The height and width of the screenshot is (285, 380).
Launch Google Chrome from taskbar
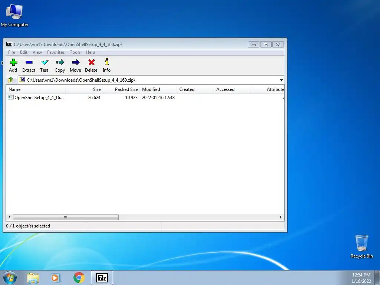[79, 278]
